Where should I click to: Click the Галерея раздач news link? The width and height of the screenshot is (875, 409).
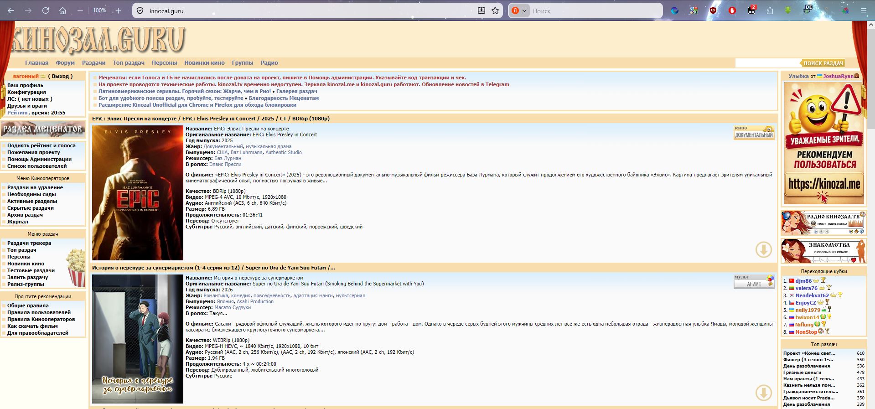pyautogui.click(x=296, y=91)
